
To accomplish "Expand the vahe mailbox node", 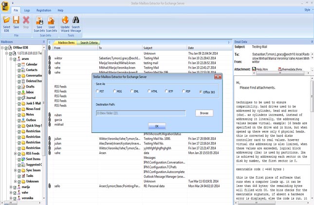I will tap(11, 192).
